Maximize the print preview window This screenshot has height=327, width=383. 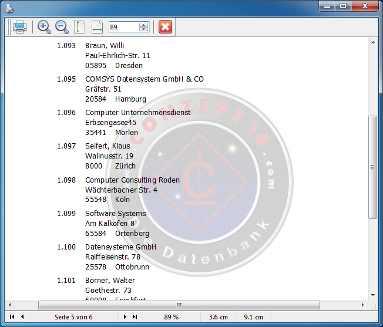click(x=343, y=6)
